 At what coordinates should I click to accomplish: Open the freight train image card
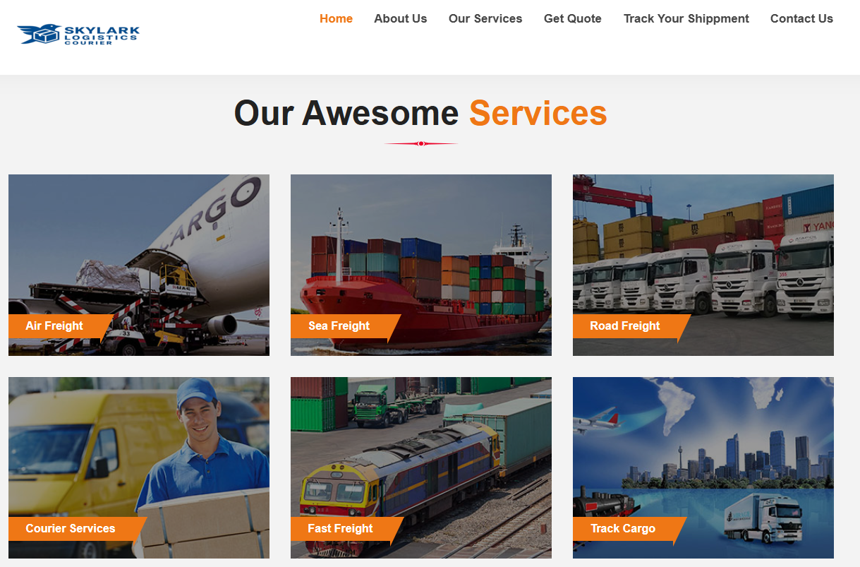(x=421, y=467)
